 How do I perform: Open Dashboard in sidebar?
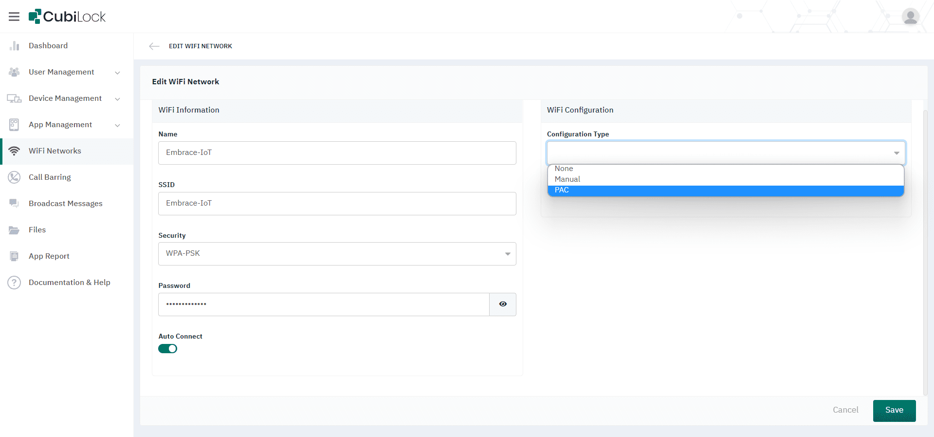67,46
